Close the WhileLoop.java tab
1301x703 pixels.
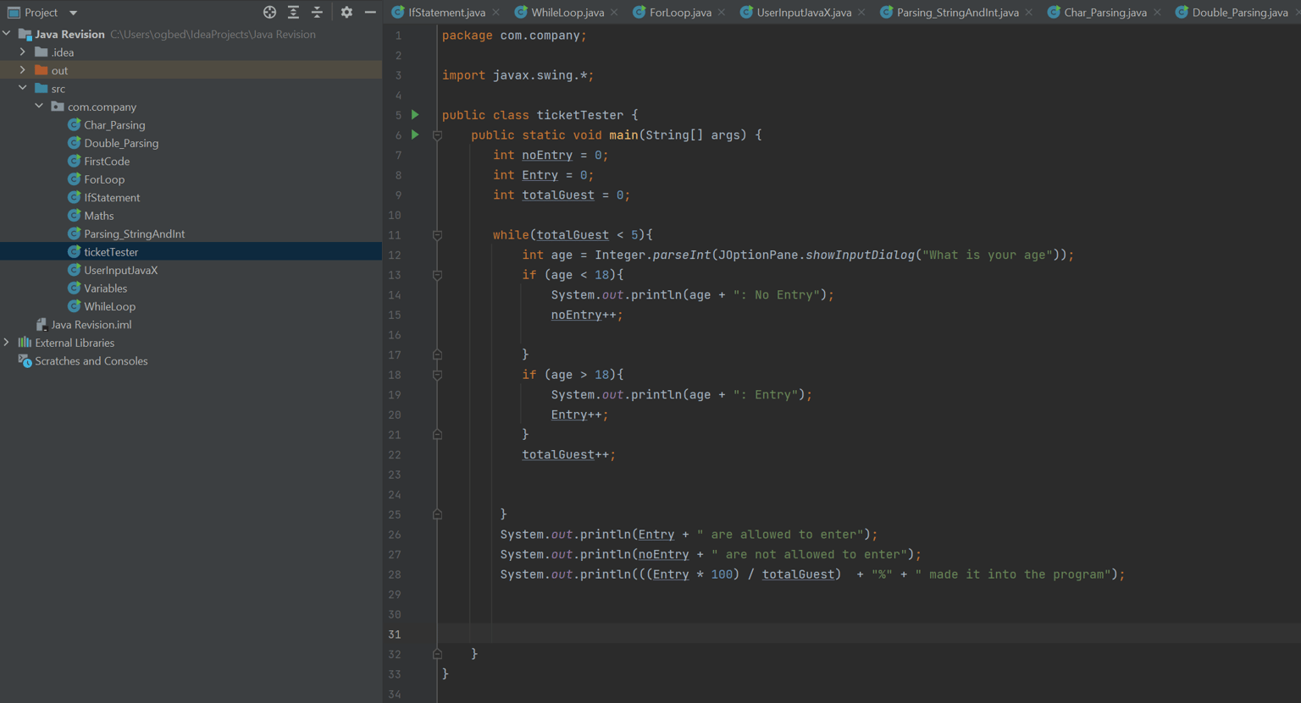[x=614, y=13]
